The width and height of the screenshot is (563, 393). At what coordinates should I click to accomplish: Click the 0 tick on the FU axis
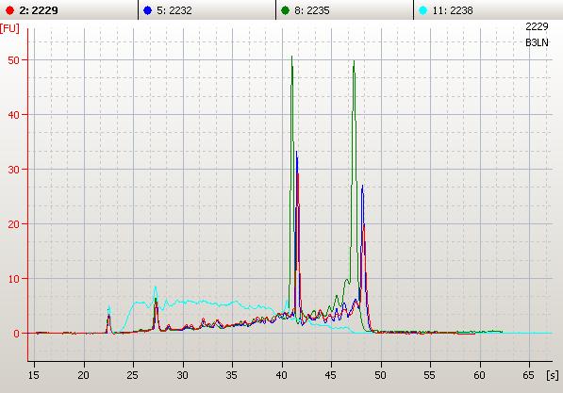(17, 334)
